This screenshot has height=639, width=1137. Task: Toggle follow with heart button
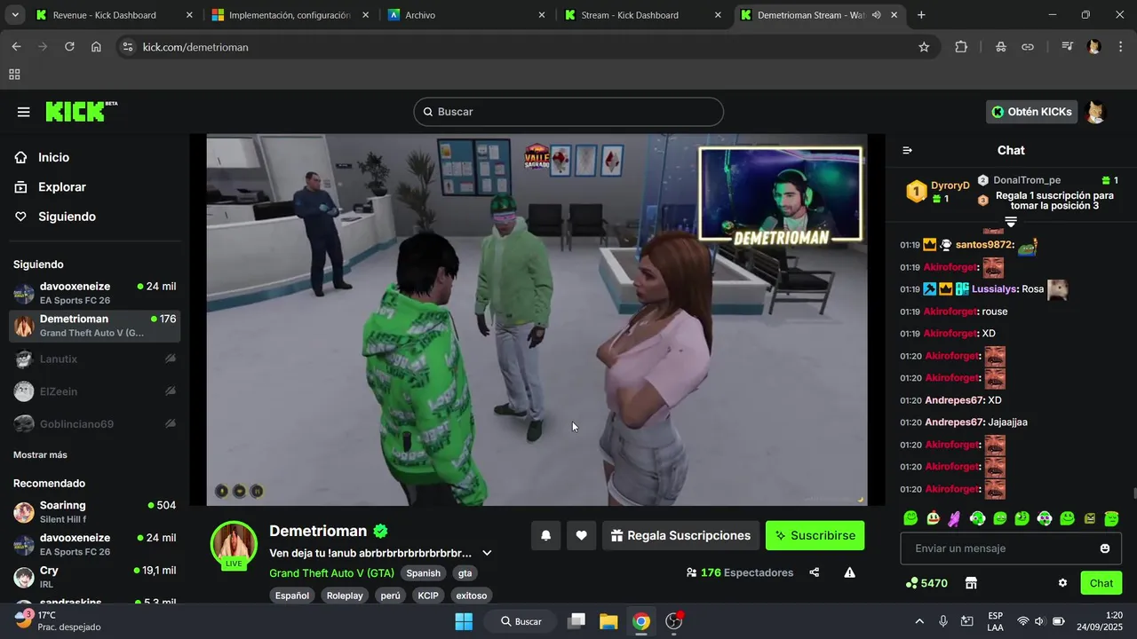[x=581, y=535]
